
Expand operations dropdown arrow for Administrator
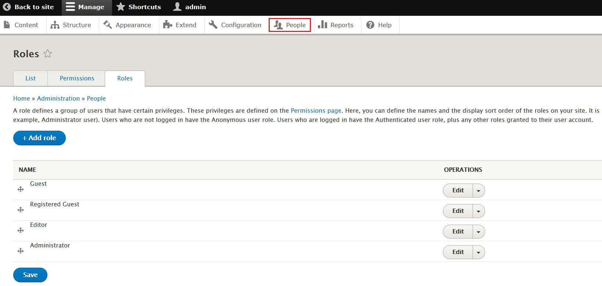478,252
